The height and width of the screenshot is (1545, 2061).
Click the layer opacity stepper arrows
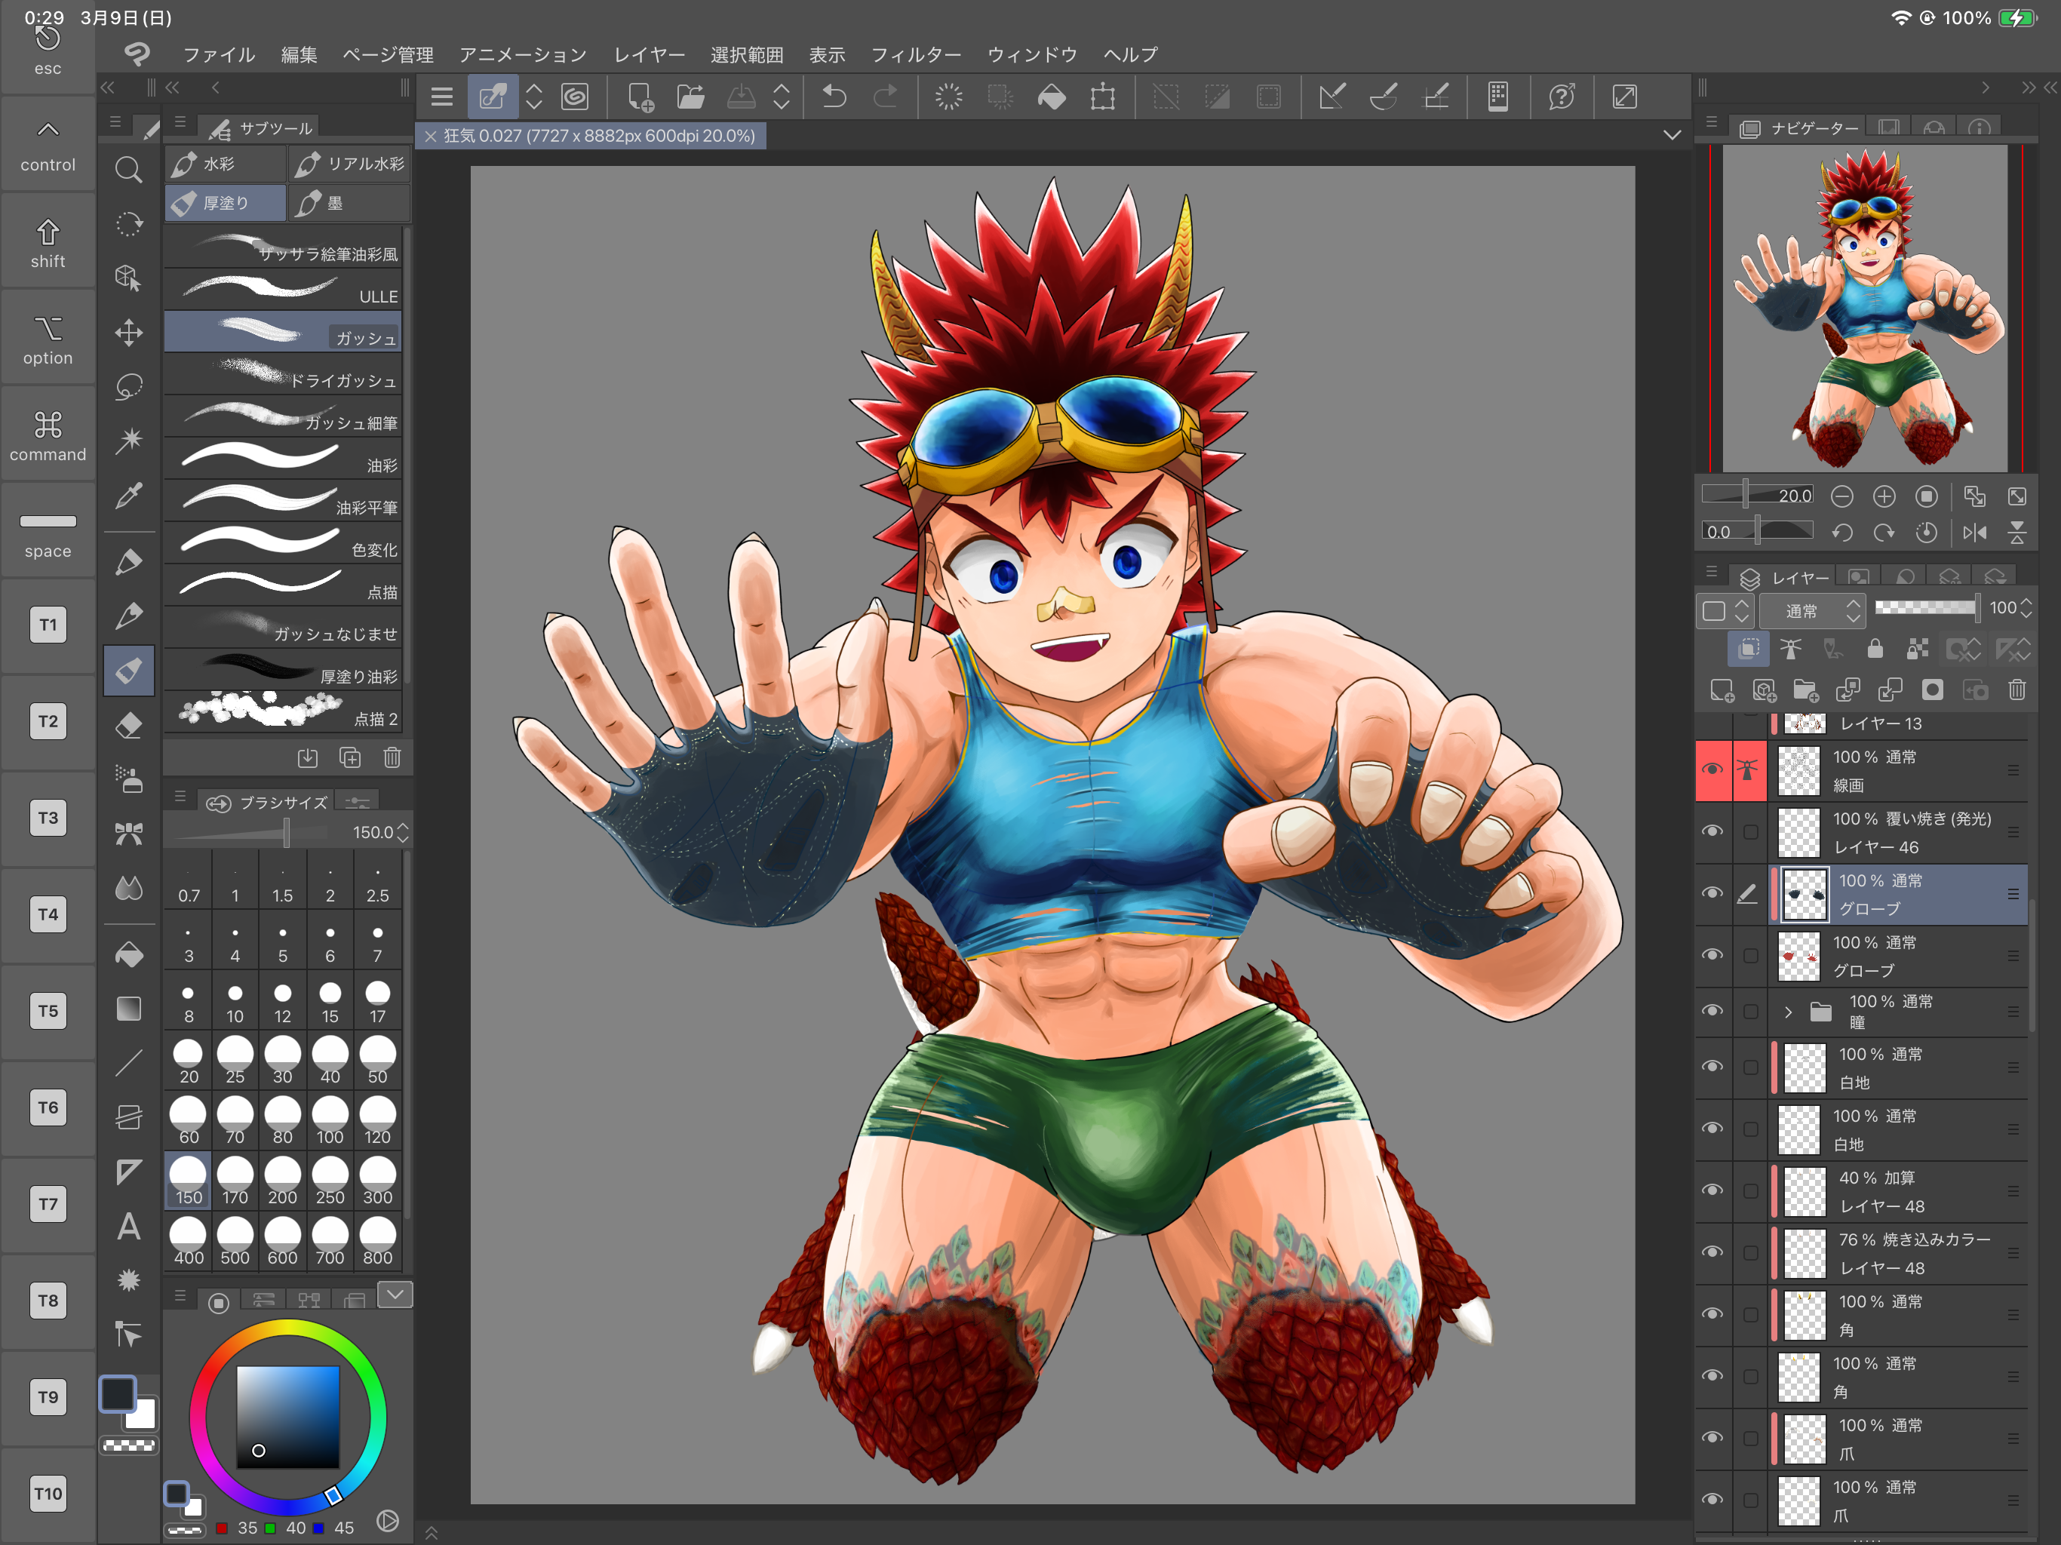(x=2026, y=609)
